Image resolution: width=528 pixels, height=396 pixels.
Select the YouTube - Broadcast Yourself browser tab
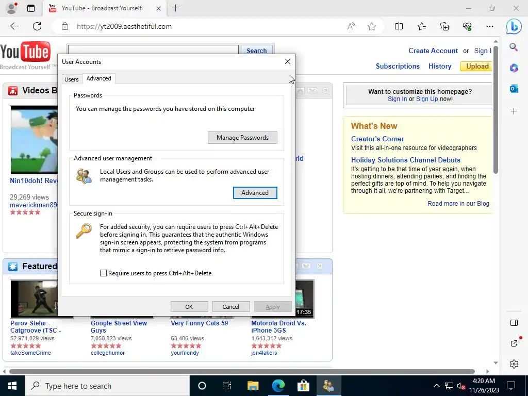(x=105, y=8)
